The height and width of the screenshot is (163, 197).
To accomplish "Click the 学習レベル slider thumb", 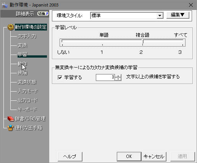I will pos(143,42).
